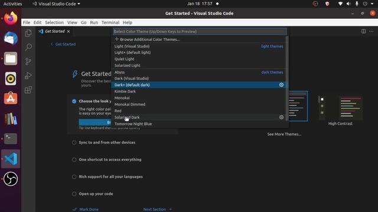Open the Go menu
378x212 pixels.
coord(83,22)
